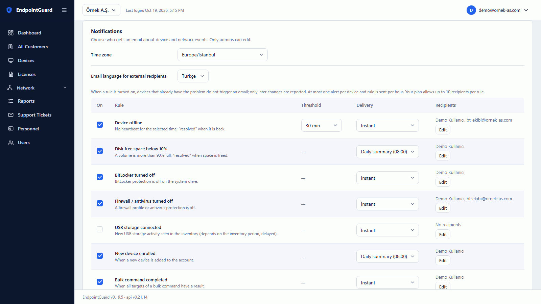Edit recipients for USB storage connected
This screenshot has height=304, width=541.
coord(443,234)
